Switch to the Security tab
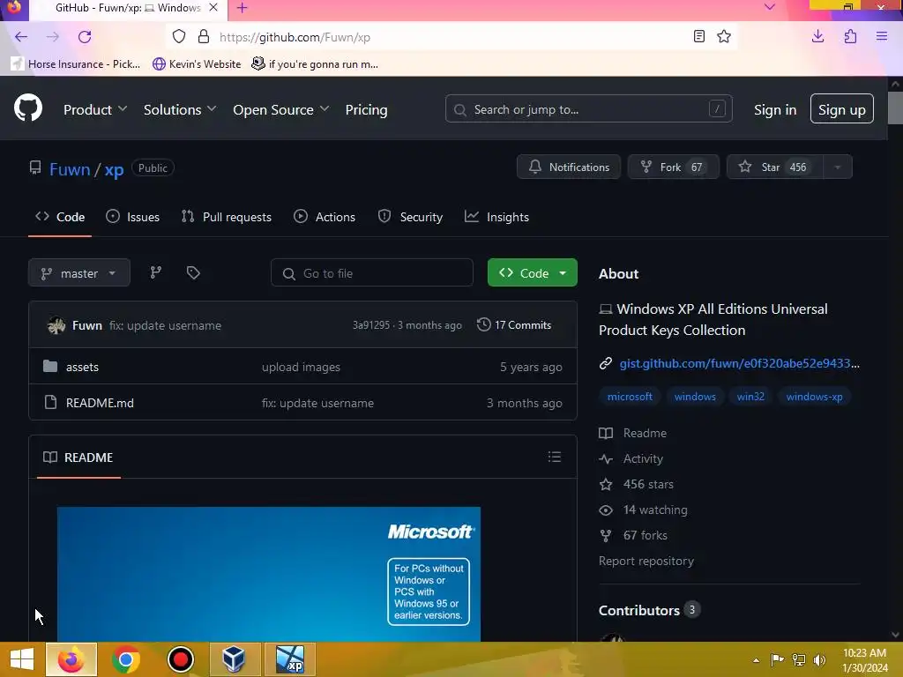The image size is (903, 677). [410, 217]
